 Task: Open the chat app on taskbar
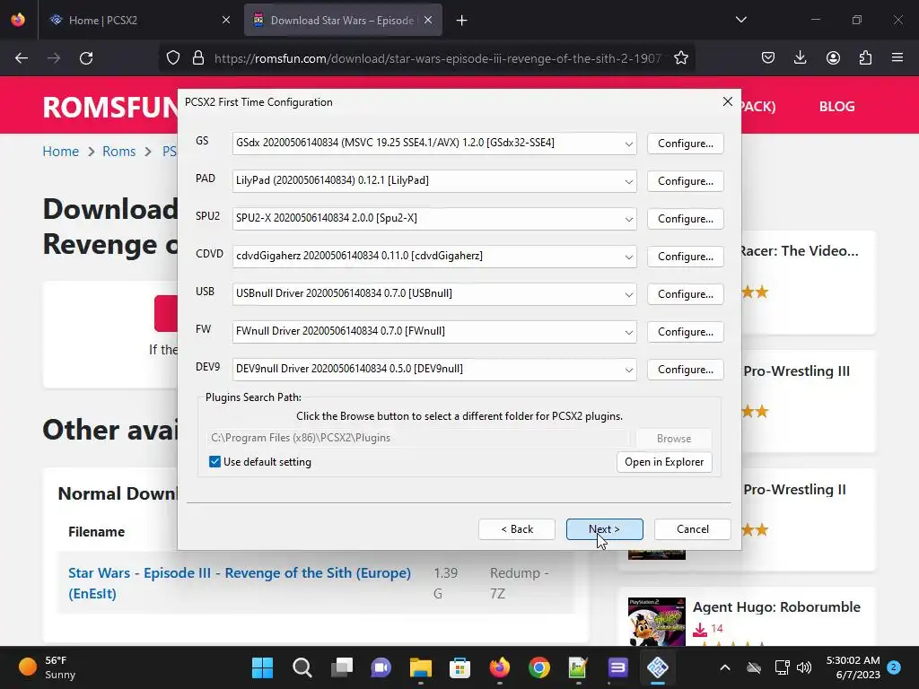[381, 667]
